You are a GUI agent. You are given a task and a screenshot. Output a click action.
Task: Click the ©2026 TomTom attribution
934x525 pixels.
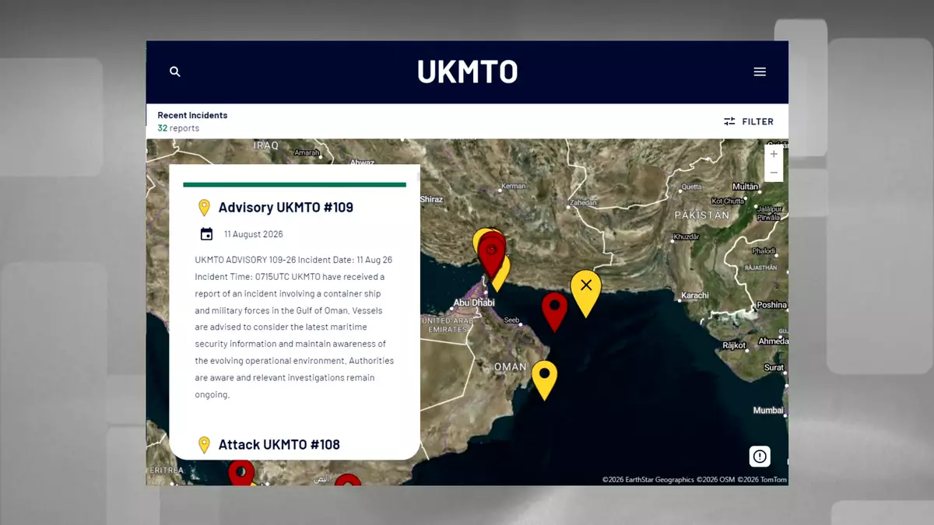tap(762, 480)
